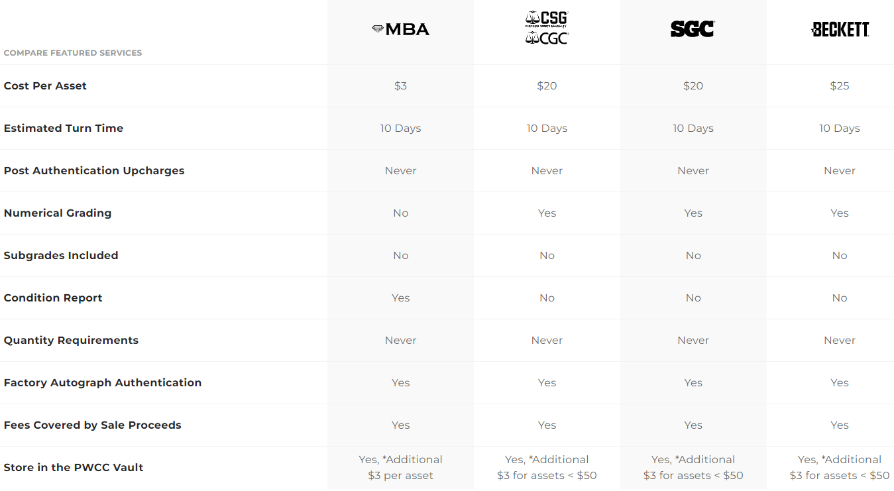
Task: Click MBA's Numerical Grading 'No' value
Action: (x=400, y=213)
